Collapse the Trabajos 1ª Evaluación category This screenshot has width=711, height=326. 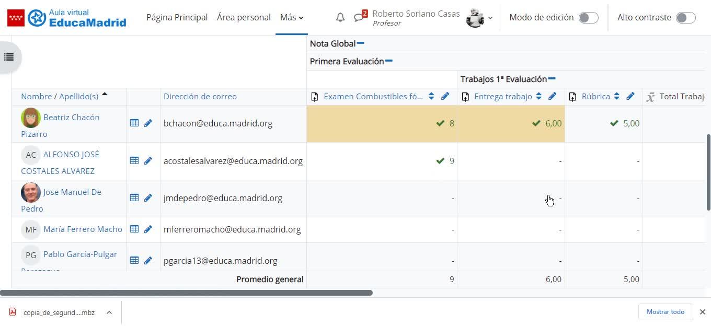click(552, 79)
